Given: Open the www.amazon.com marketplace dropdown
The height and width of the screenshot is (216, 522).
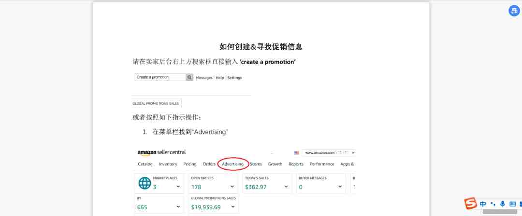Looking at the screenshot, I should [x=329, y=152].
